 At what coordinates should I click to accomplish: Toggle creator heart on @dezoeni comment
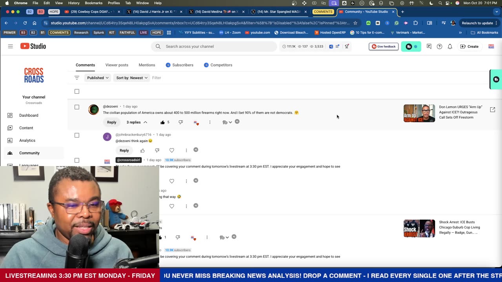click(x=196, y=122)
